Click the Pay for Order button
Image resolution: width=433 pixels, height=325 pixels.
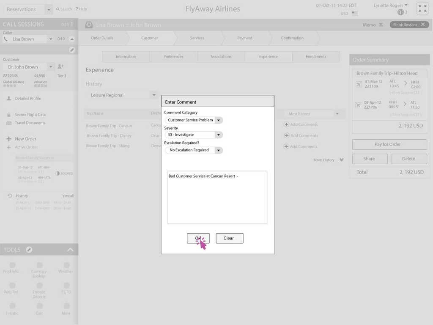(x=389, y=144)
